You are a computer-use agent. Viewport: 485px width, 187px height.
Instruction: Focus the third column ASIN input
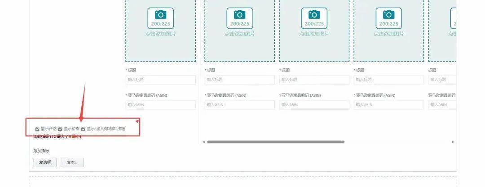pos(314,105)
